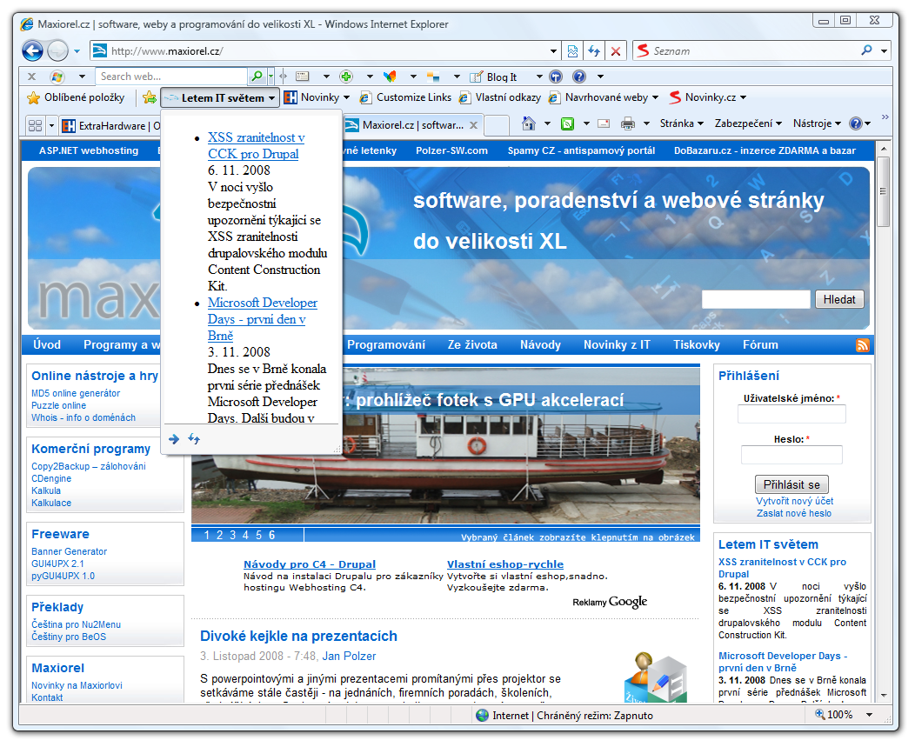The width and height of the screenshot is (915, 747).
Task: Open the Customize Links favorite
Action: click(405, 97)
